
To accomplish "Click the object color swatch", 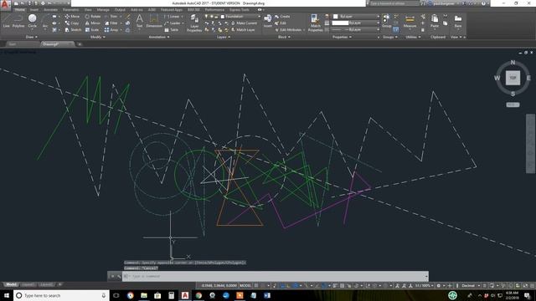I will click(336, 17).
